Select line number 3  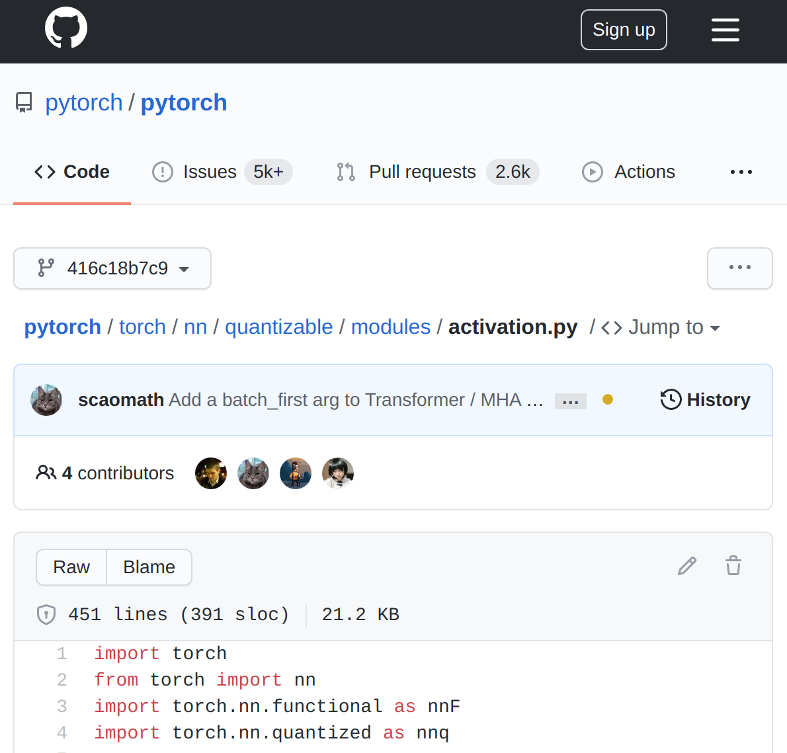62,707
